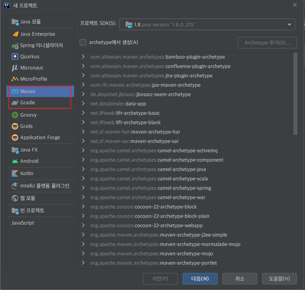Click the IntelliJ IDEA logo in title bar
Image resolution: width=305 pixels, height=290 pixels.
point(7,6)
